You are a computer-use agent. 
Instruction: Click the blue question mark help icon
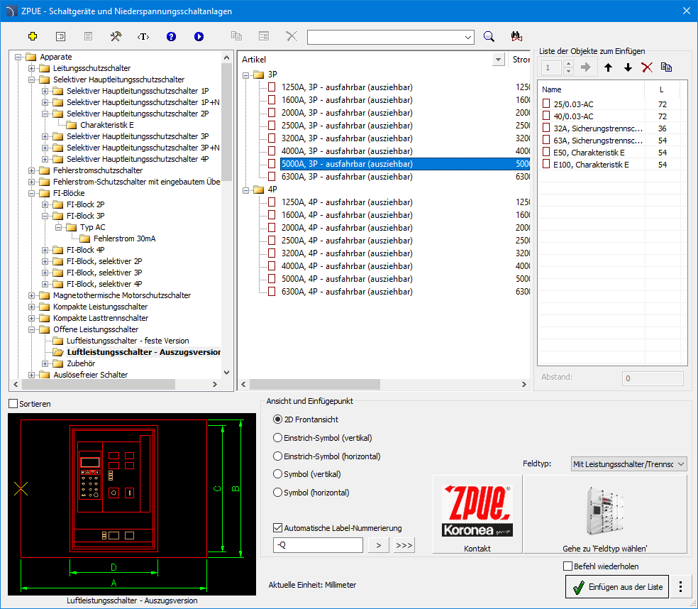coord(171,36)
